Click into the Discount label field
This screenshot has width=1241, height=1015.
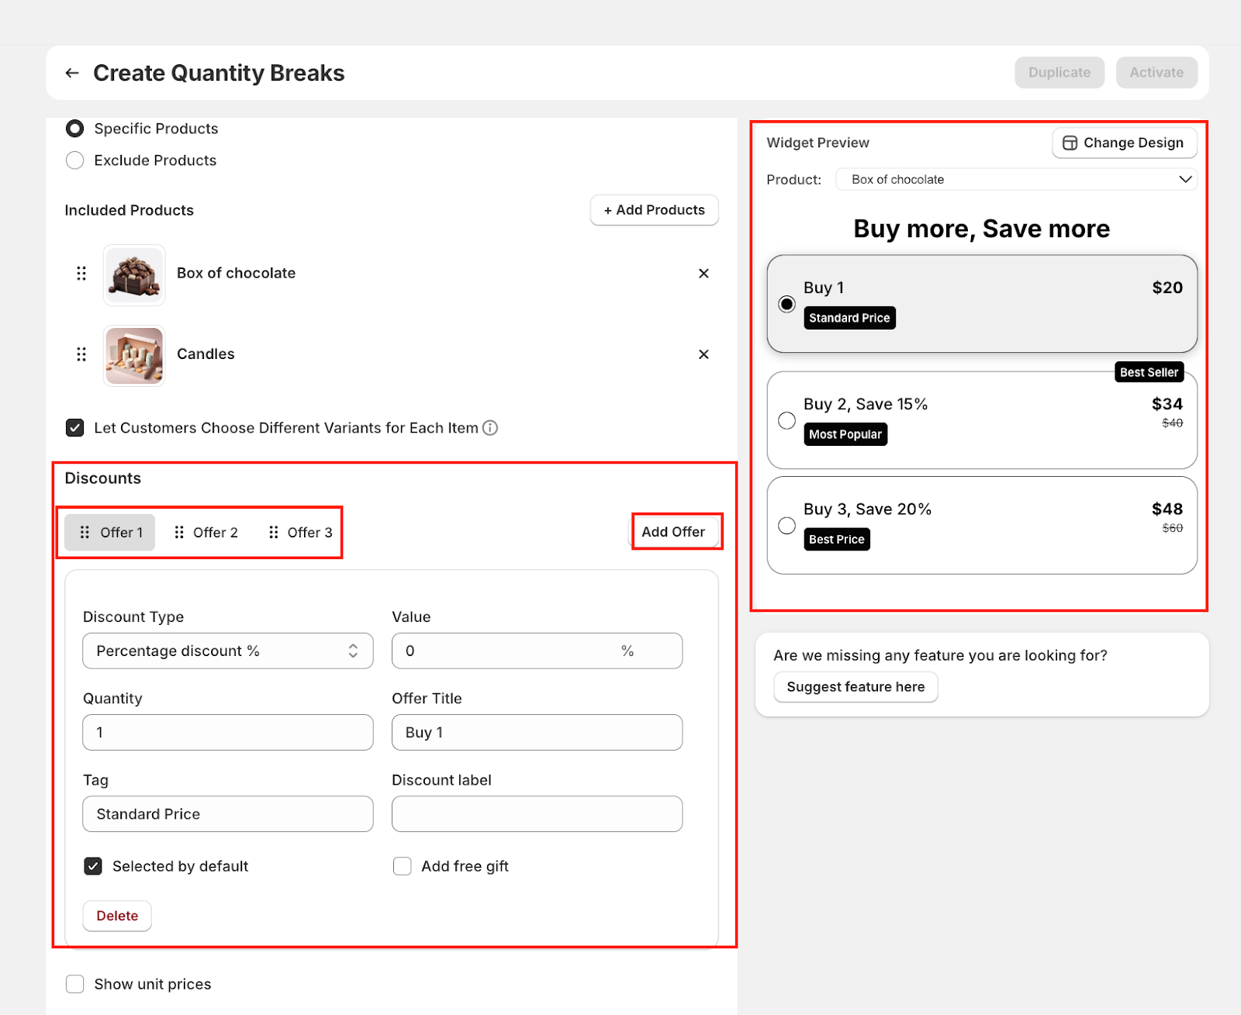(x=537, y=814)
